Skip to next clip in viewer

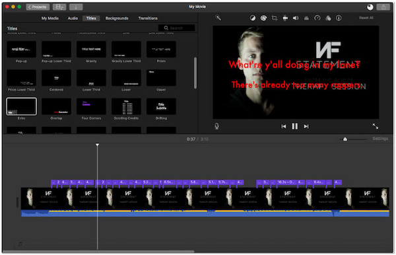pos(306,126)
